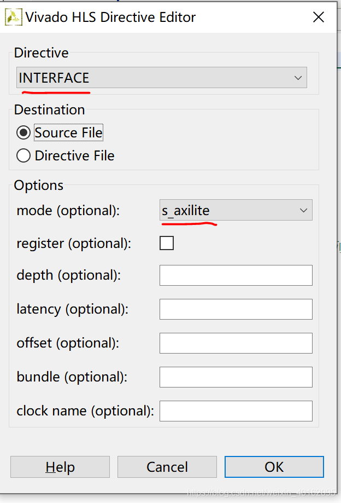Viewport: 341px width, 503px height.
Task: Open the mode s_axilite dropdown
Action: point(236,210)
